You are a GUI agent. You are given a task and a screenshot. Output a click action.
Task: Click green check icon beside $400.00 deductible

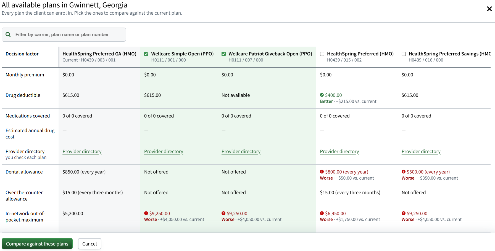322,95
